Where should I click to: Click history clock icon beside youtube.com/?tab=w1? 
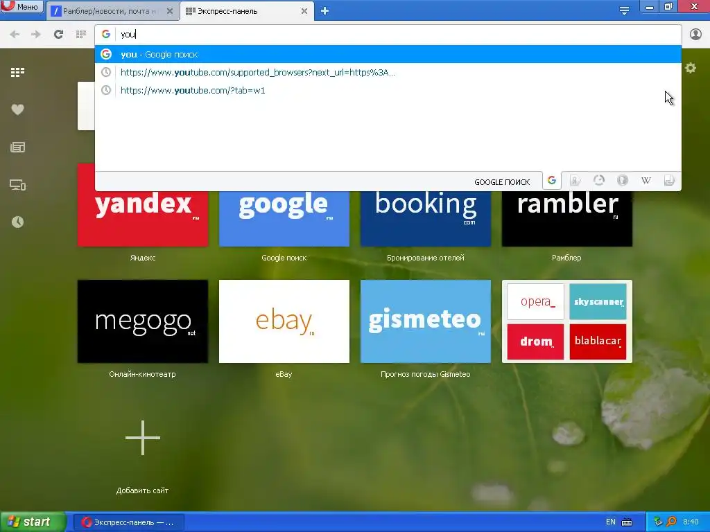(106, 91)
